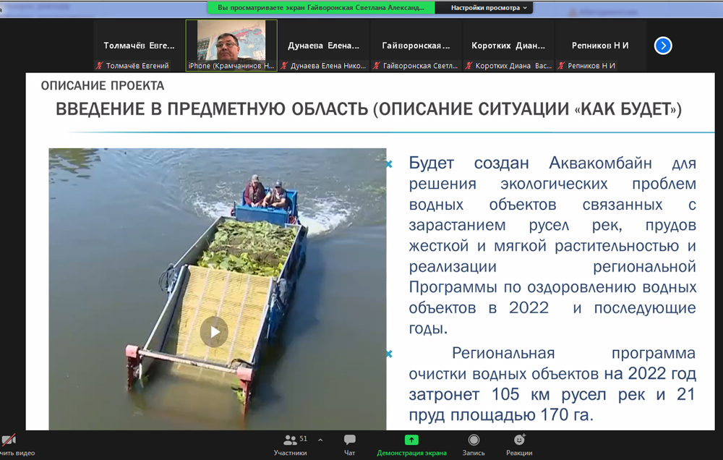Click muted mic icon beside Репников Н И
The height and width of the screenshot is (460, 723).
(x=562, y=66)
